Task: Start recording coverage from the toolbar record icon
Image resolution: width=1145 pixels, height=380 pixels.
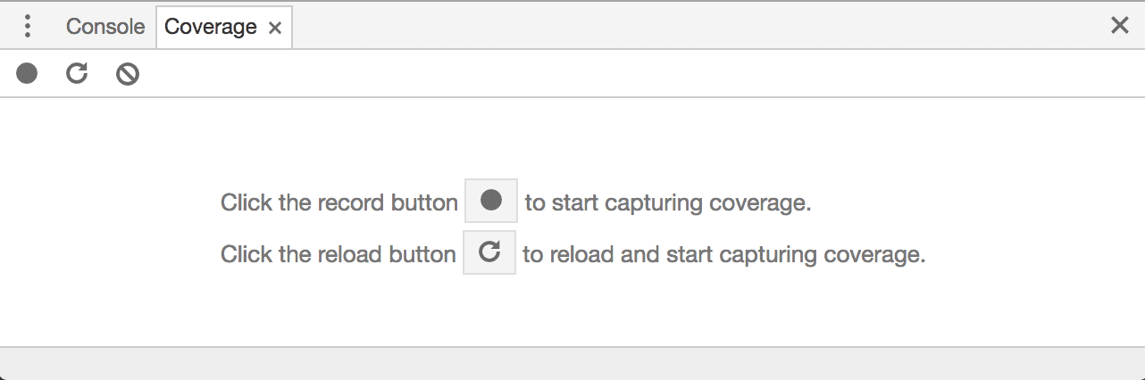Action: point(27,73)
